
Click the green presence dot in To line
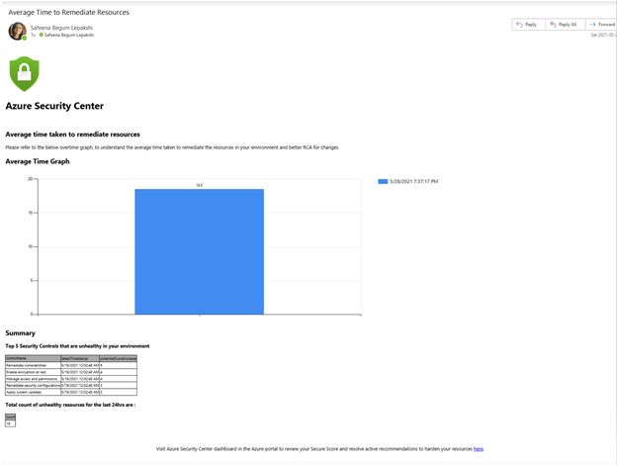tap(41, 35)
